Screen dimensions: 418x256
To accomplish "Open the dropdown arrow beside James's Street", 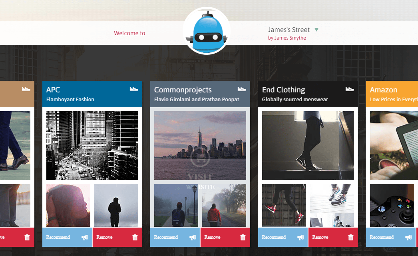I will 316,30.
